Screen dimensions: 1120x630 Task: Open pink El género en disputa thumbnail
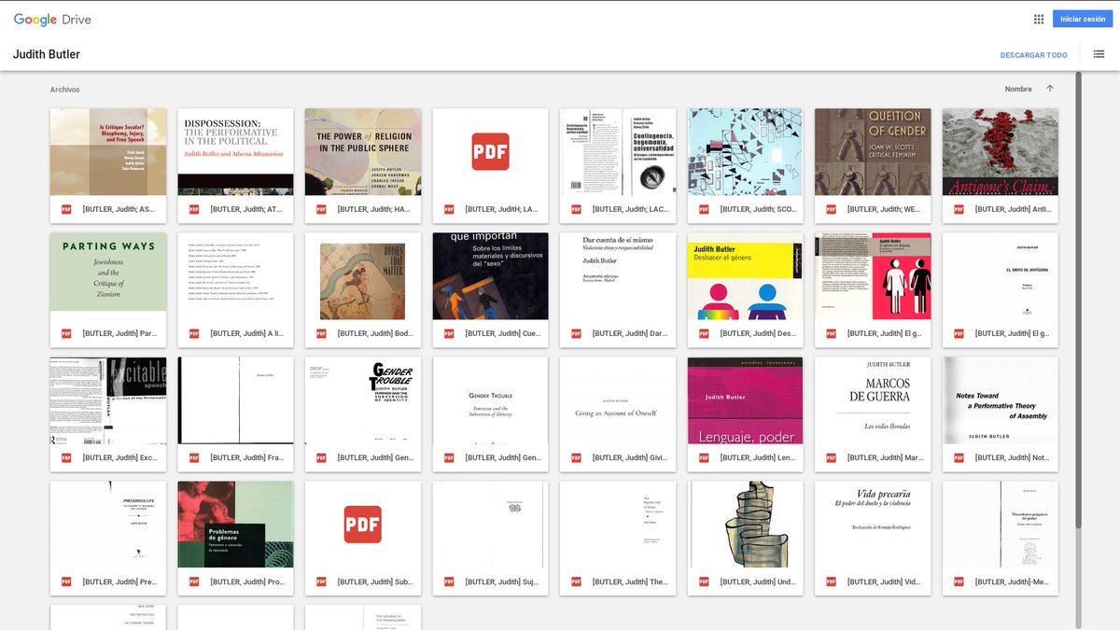pos(873,276)
